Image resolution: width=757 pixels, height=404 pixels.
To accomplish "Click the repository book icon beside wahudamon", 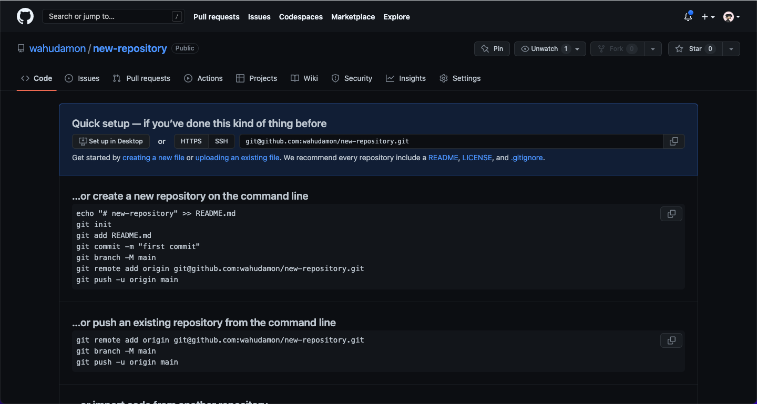I will (21, 48).
